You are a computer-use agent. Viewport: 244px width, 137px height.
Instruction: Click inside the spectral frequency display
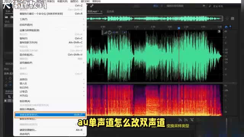click(154, 100)
